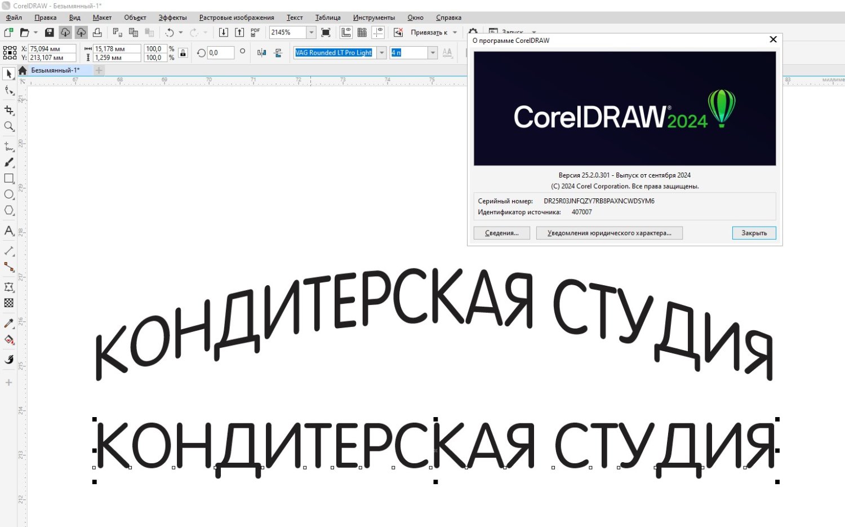Select the Polygon tool
845x527 pixels.
click(9, 210)
